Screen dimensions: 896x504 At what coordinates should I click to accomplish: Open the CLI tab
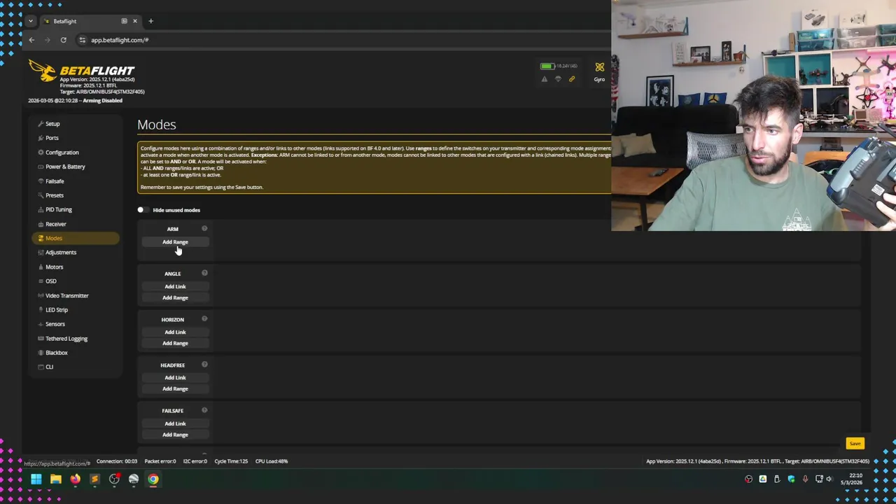tap(75, 367)
